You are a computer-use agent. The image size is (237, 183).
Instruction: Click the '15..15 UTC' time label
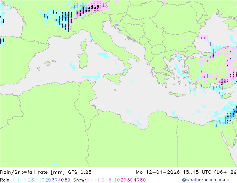pyautogui.click(x=197, y=172)
